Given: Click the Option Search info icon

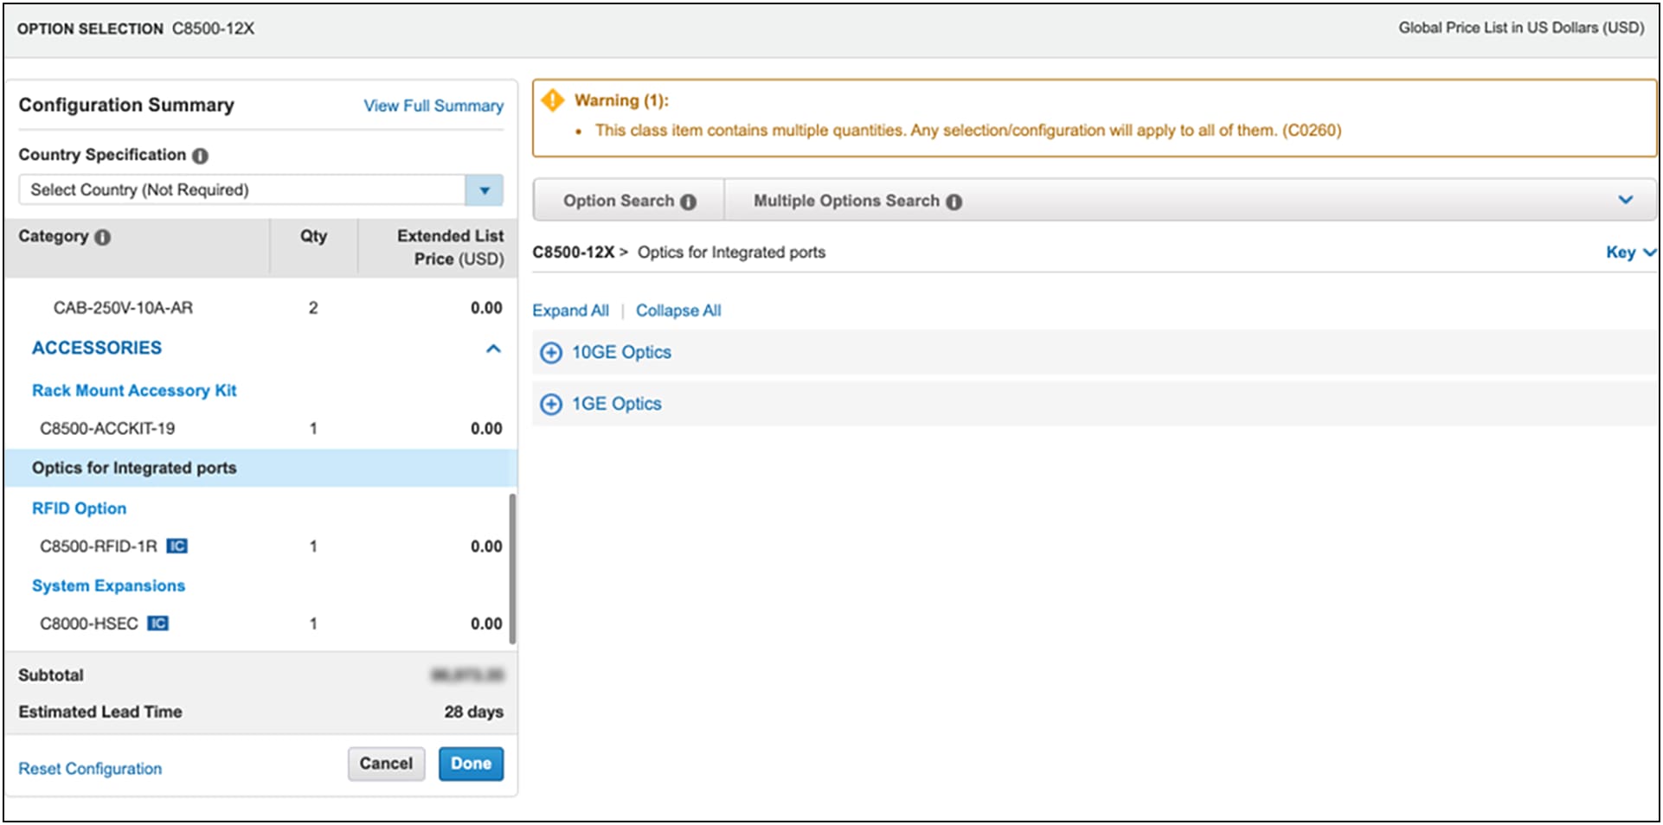Looking at the screenshot, I should pyautogui.click(x=688, y=201).
